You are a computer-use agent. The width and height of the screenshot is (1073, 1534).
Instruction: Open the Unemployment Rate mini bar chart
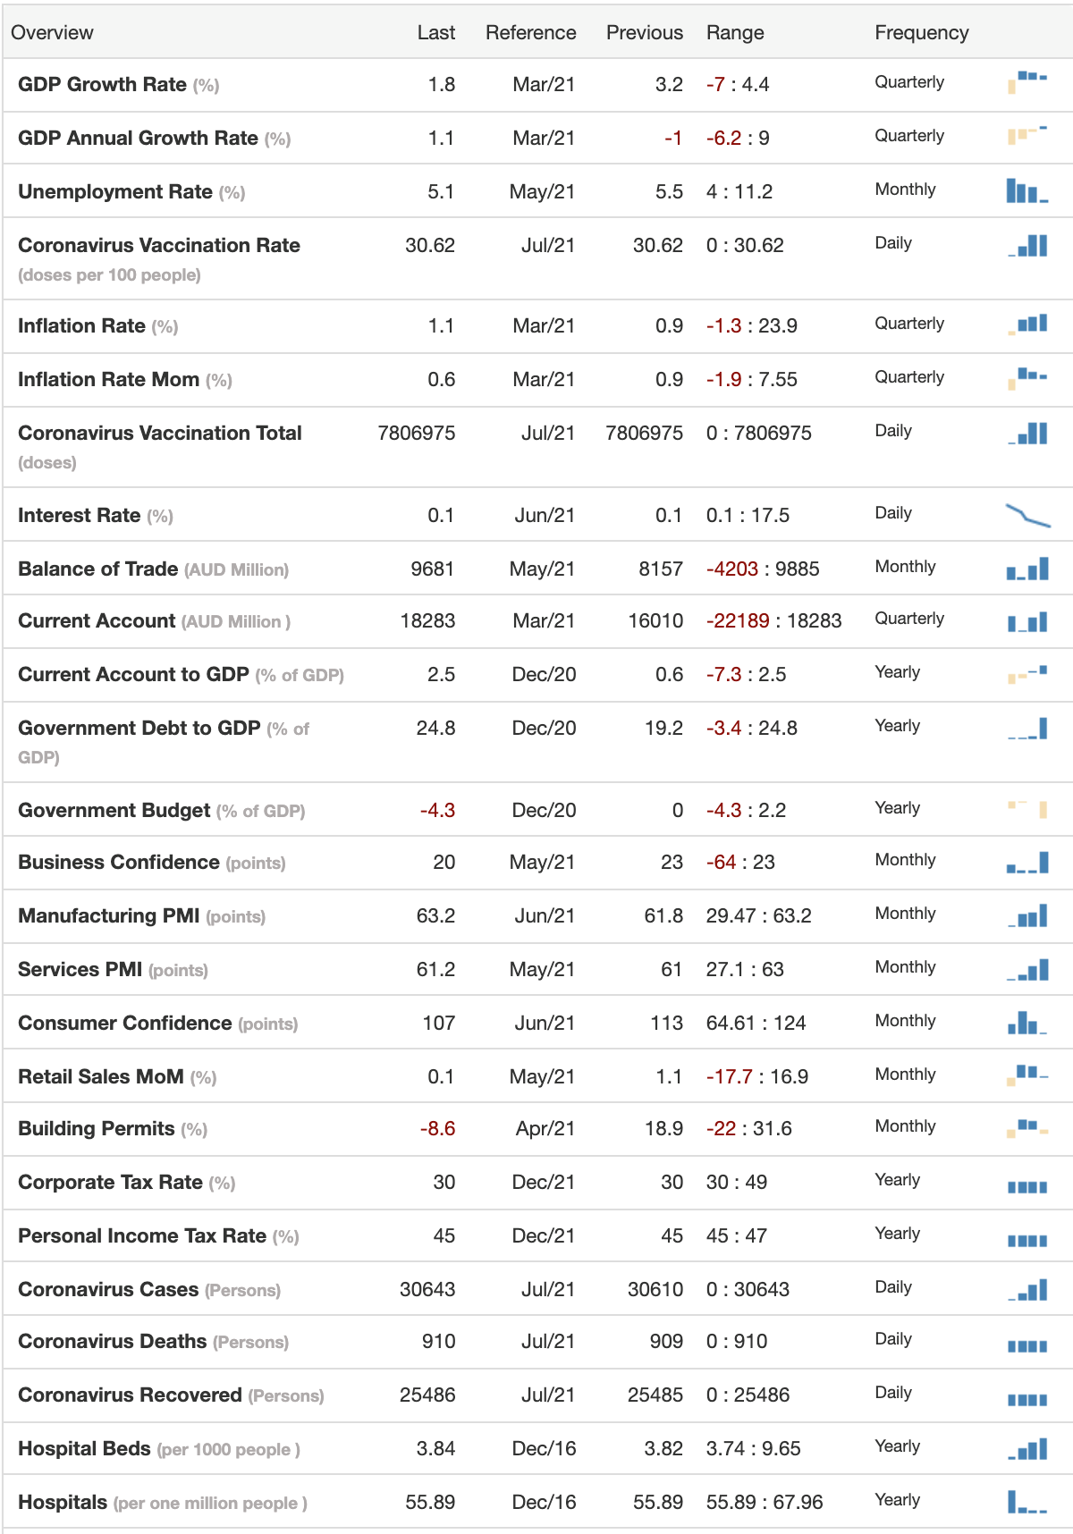[1027, 190]
